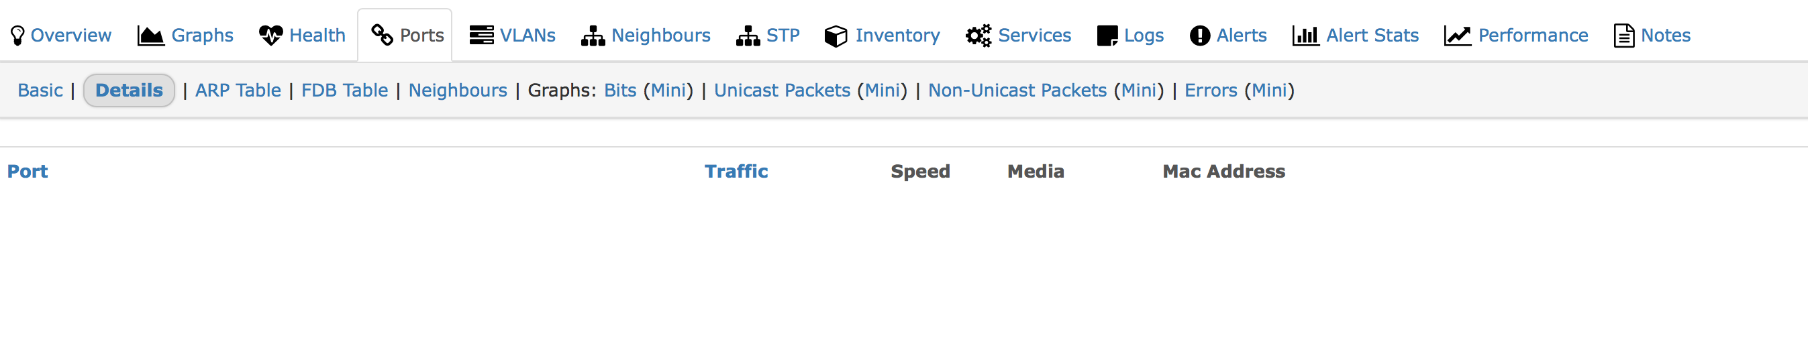The image size is (1808, 354).
Task: Click the Neighbours sitemap icon
Action: [x=593, y=36]
